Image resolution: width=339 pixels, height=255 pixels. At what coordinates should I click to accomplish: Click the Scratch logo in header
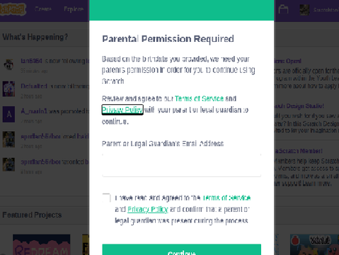pyautogui.click(x=13, y=9)
